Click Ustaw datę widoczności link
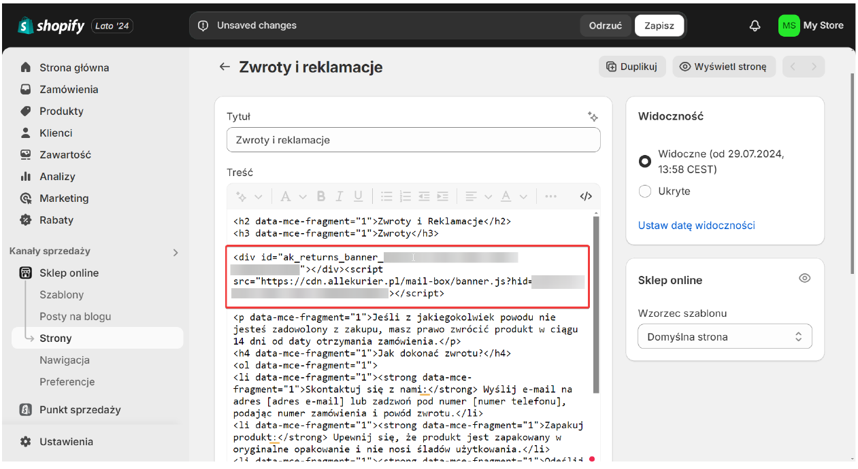Image resolution: width=858 pixels, height=469 pixels. 697,225
